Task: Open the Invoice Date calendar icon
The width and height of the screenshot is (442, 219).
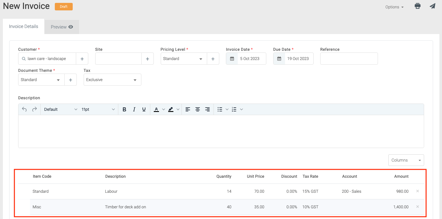Action: click(x=232, y=58)
